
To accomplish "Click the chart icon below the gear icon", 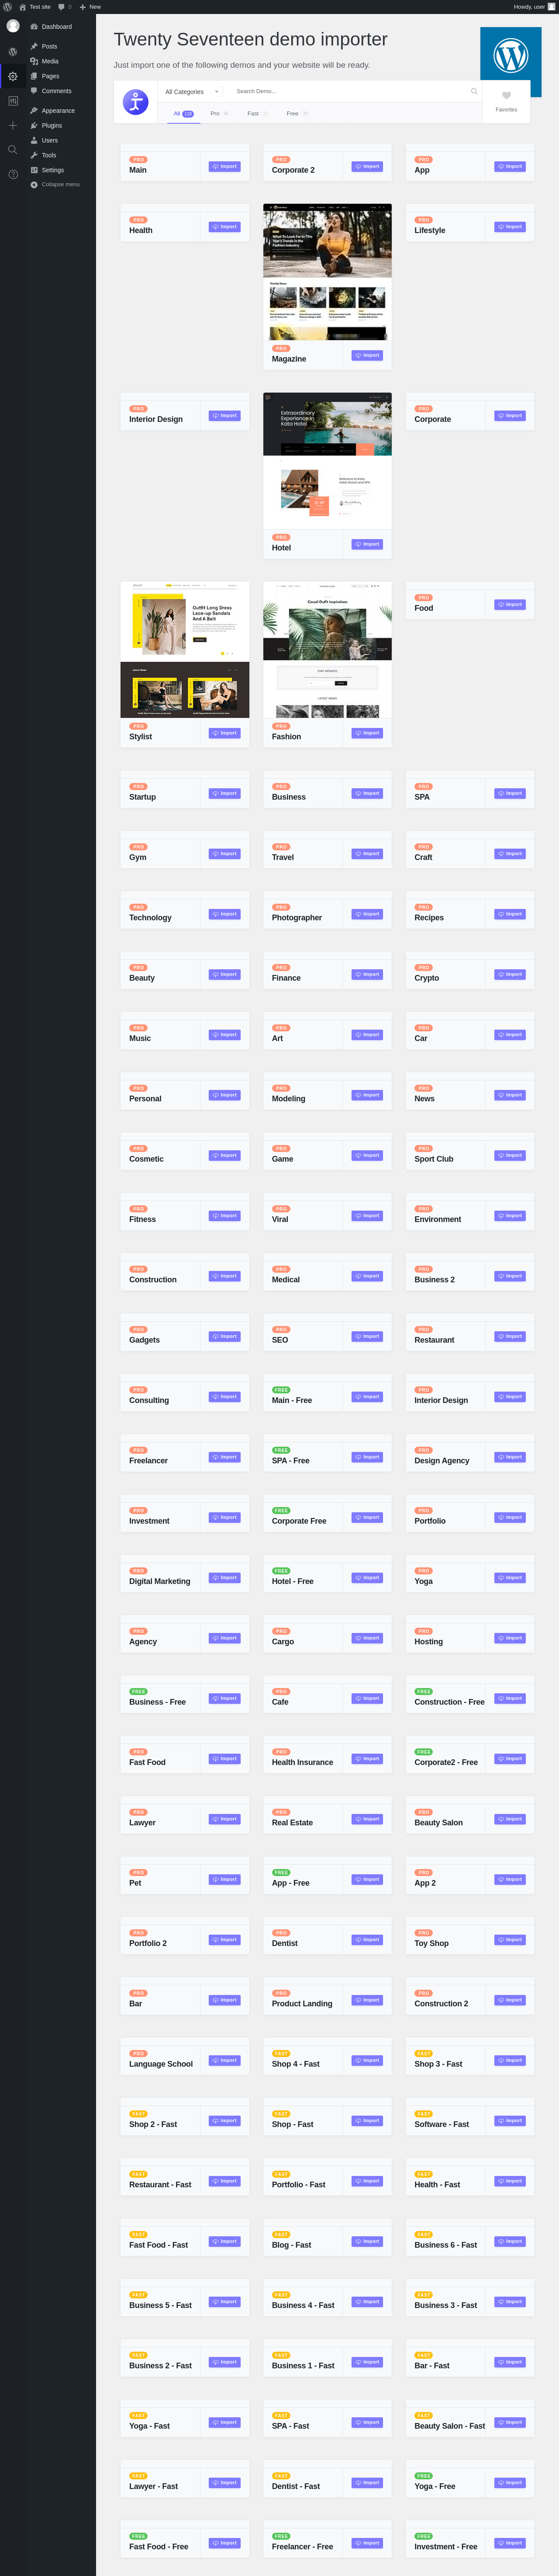I will [x=13, y=101].
